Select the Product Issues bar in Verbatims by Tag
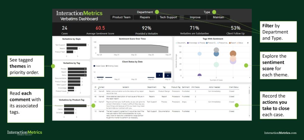 pyautogui.click(x=71, y=91)
